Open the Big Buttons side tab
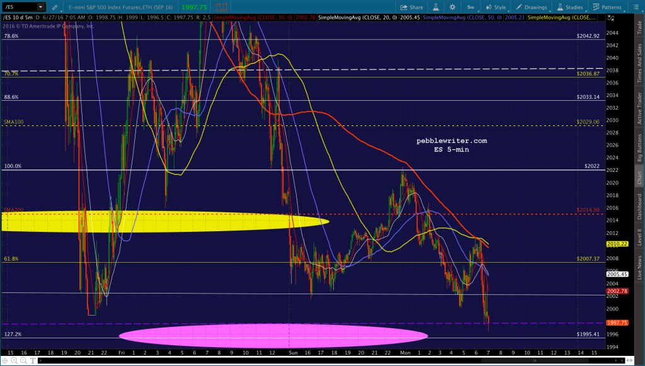Viewport: 645px width, 366px height. [639, 147]
